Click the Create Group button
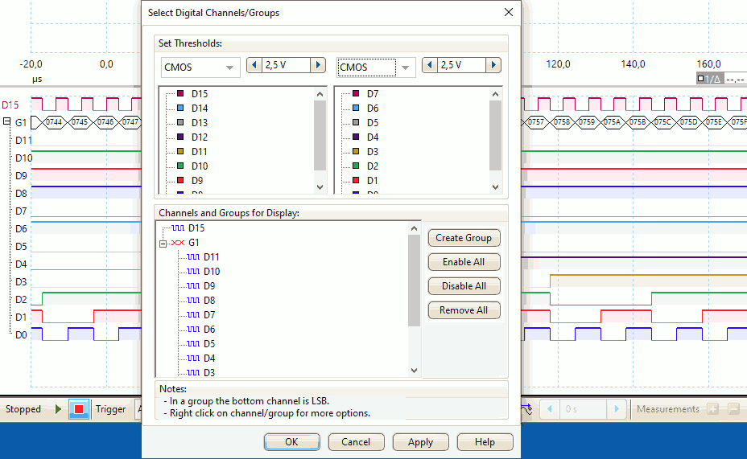 pyautogui.click(x=463, y=238)
